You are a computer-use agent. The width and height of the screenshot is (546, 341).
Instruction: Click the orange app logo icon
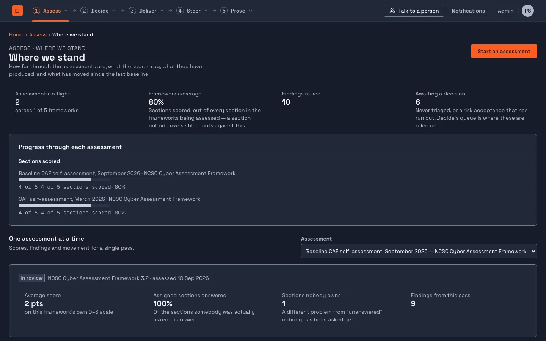(17, 11)
